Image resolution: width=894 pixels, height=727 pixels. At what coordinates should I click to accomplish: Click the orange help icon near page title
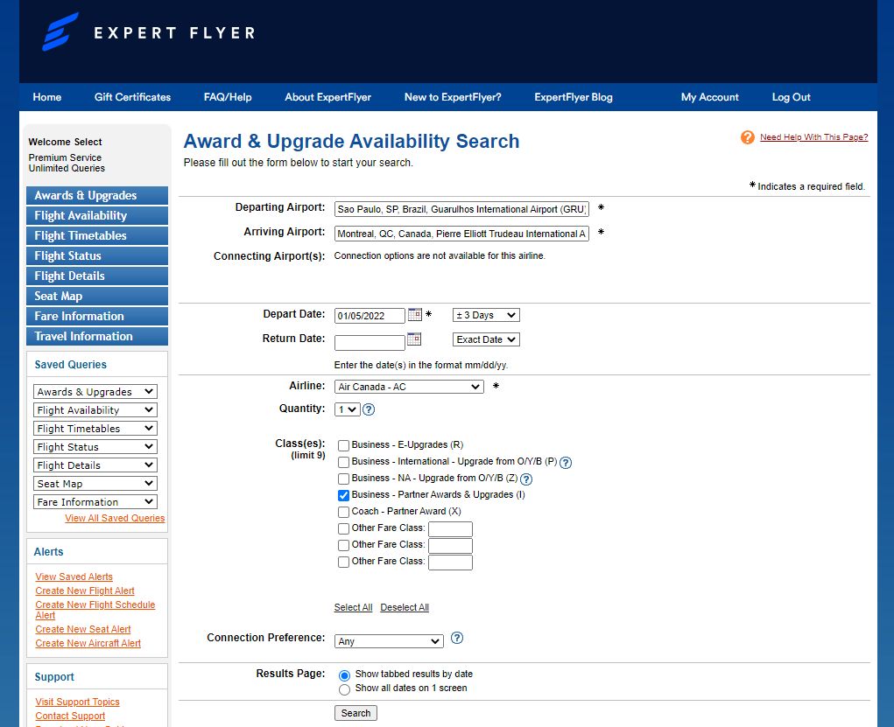(748, 137)
